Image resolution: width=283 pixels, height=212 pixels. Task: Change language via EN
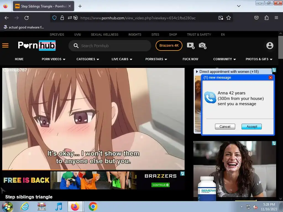pyautogui.click(x=223, y=35)
